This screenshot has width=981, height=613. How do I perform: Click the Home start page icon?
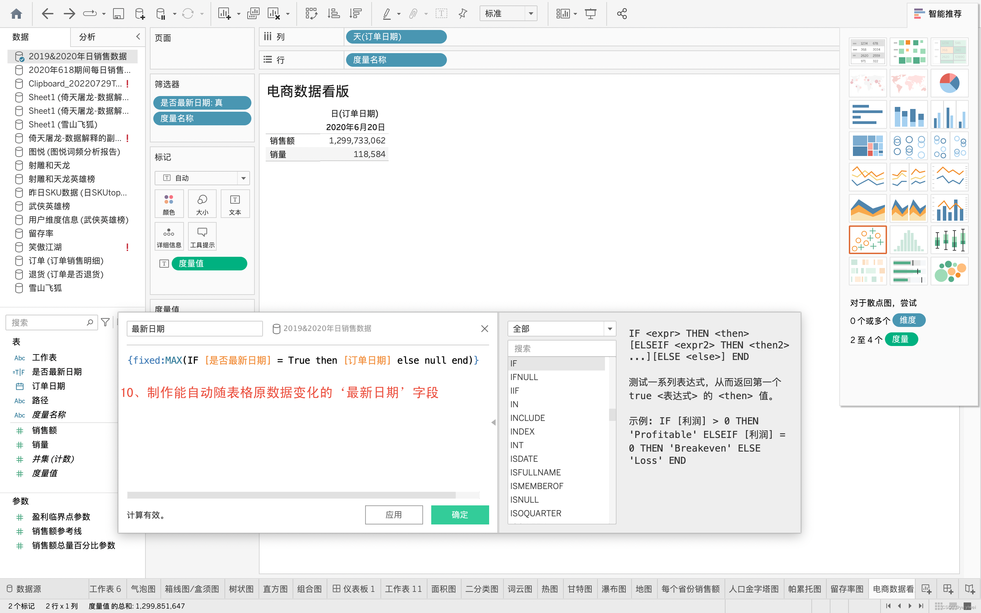click(x=16, y=14)
